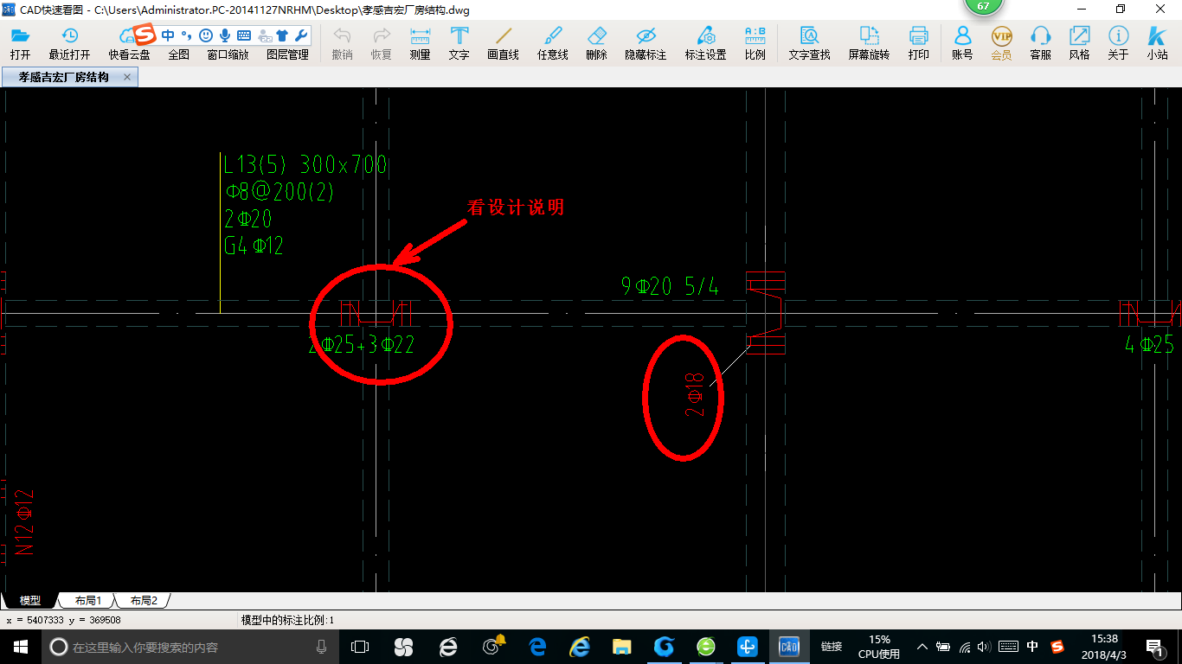Open 图层管理 layer manager

coord(287,54)
